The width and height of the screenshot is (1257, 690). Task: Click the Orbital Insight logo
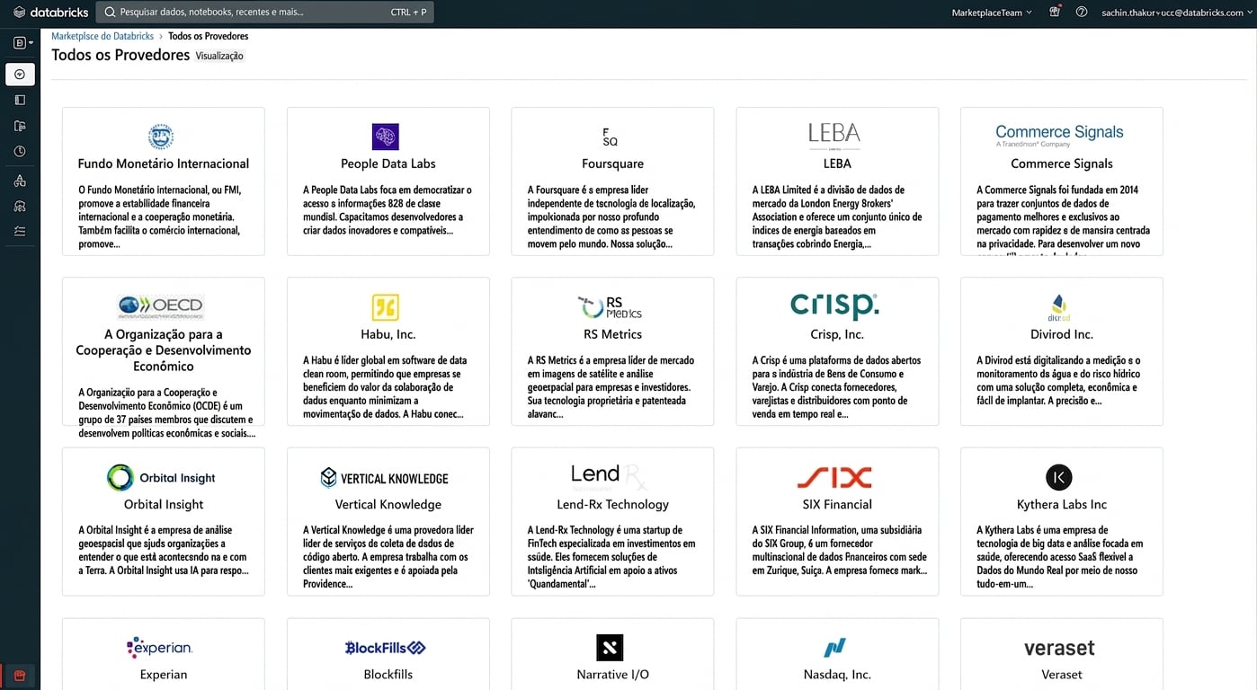(161, 478)
